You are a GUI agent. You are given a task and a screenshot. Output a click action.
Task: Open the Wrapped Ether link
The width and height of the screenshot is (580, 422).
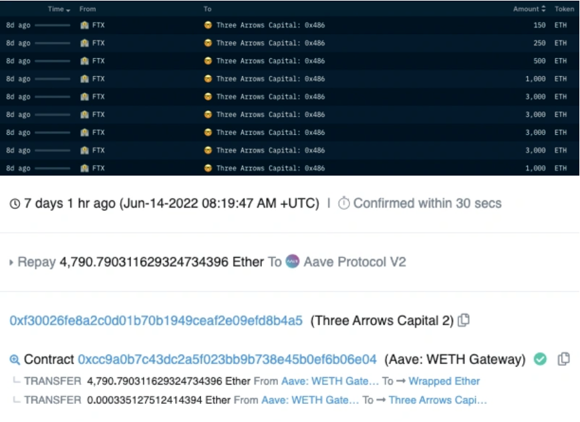[444, 381]
